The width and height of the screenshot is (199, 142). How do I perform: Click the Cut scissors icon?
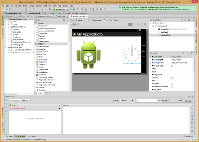23,9
